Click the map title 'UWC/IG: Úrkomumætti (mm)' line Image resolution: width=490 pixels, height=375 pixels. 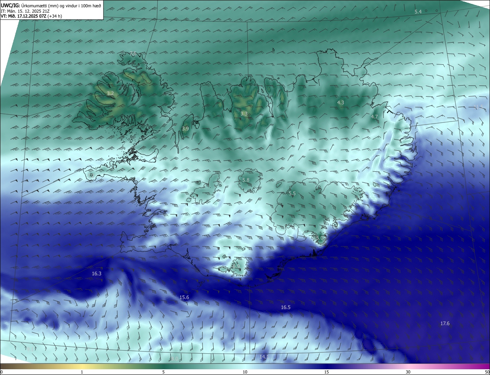51,5
